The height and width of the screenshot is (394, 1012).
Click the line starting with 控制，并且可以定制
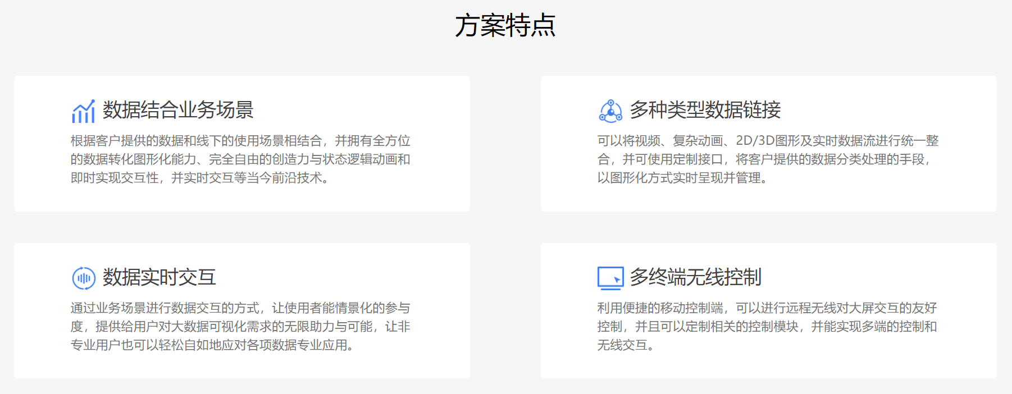tap(767, 327)
